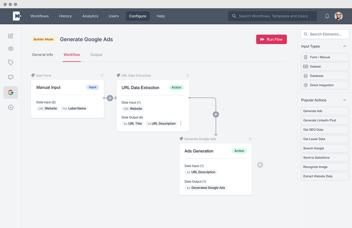The height and width of the screenshot is (228, 352).
Task: Select Database input type
Action: click(x=325, y=76)
